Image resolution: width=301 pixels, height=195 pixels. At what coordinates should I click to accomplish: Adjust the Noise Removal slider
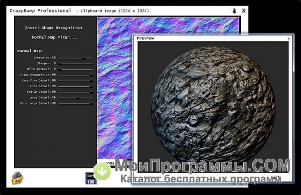click(76, 69)
